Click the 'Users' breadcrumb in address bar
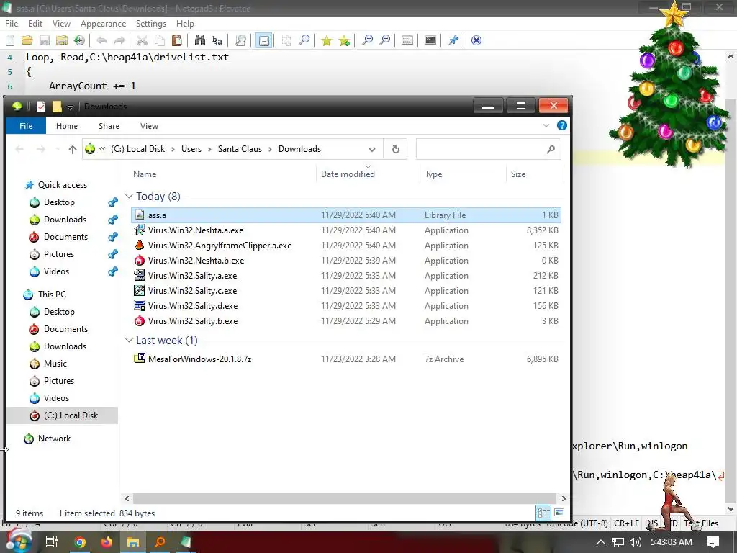The width and height of the screenshot is (737, 553). [x=191, y=149]
